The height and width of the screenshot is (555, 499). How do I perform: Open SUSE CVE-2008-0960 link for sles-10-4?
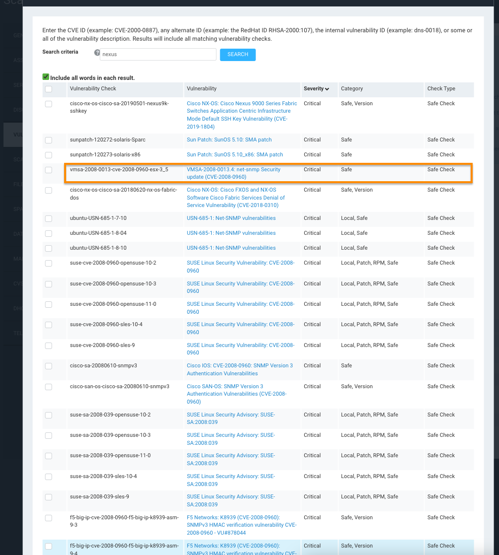pyautogui.click(x=241, y=328)
